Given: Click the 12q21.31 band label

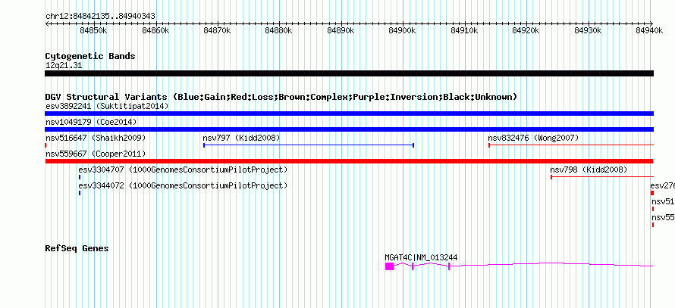Looking at the screenshot, I should click(64, 65).
